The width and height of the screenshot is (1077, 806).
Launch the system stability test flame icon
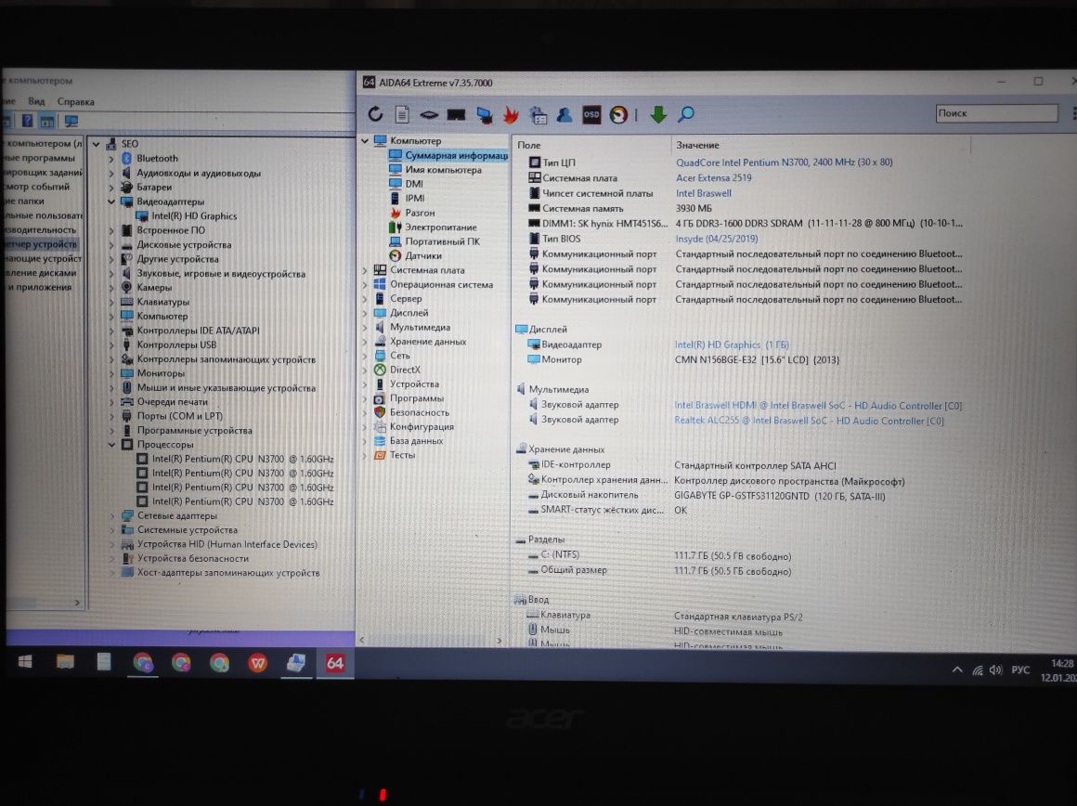511,115
